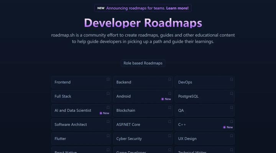The image size is (276, 153).
Task: Click bookmark icon on Backend card
Action: [x=170, y=79]
